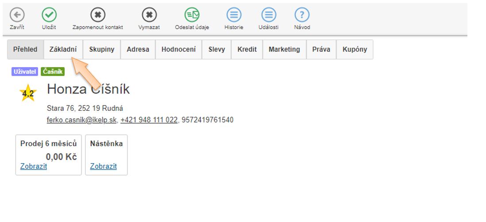Open the Historie icon
The width and height of the screenshot is (486, 222).
(234, 15)
